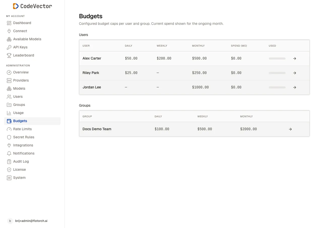Click the System gear icon

(9, 178)
